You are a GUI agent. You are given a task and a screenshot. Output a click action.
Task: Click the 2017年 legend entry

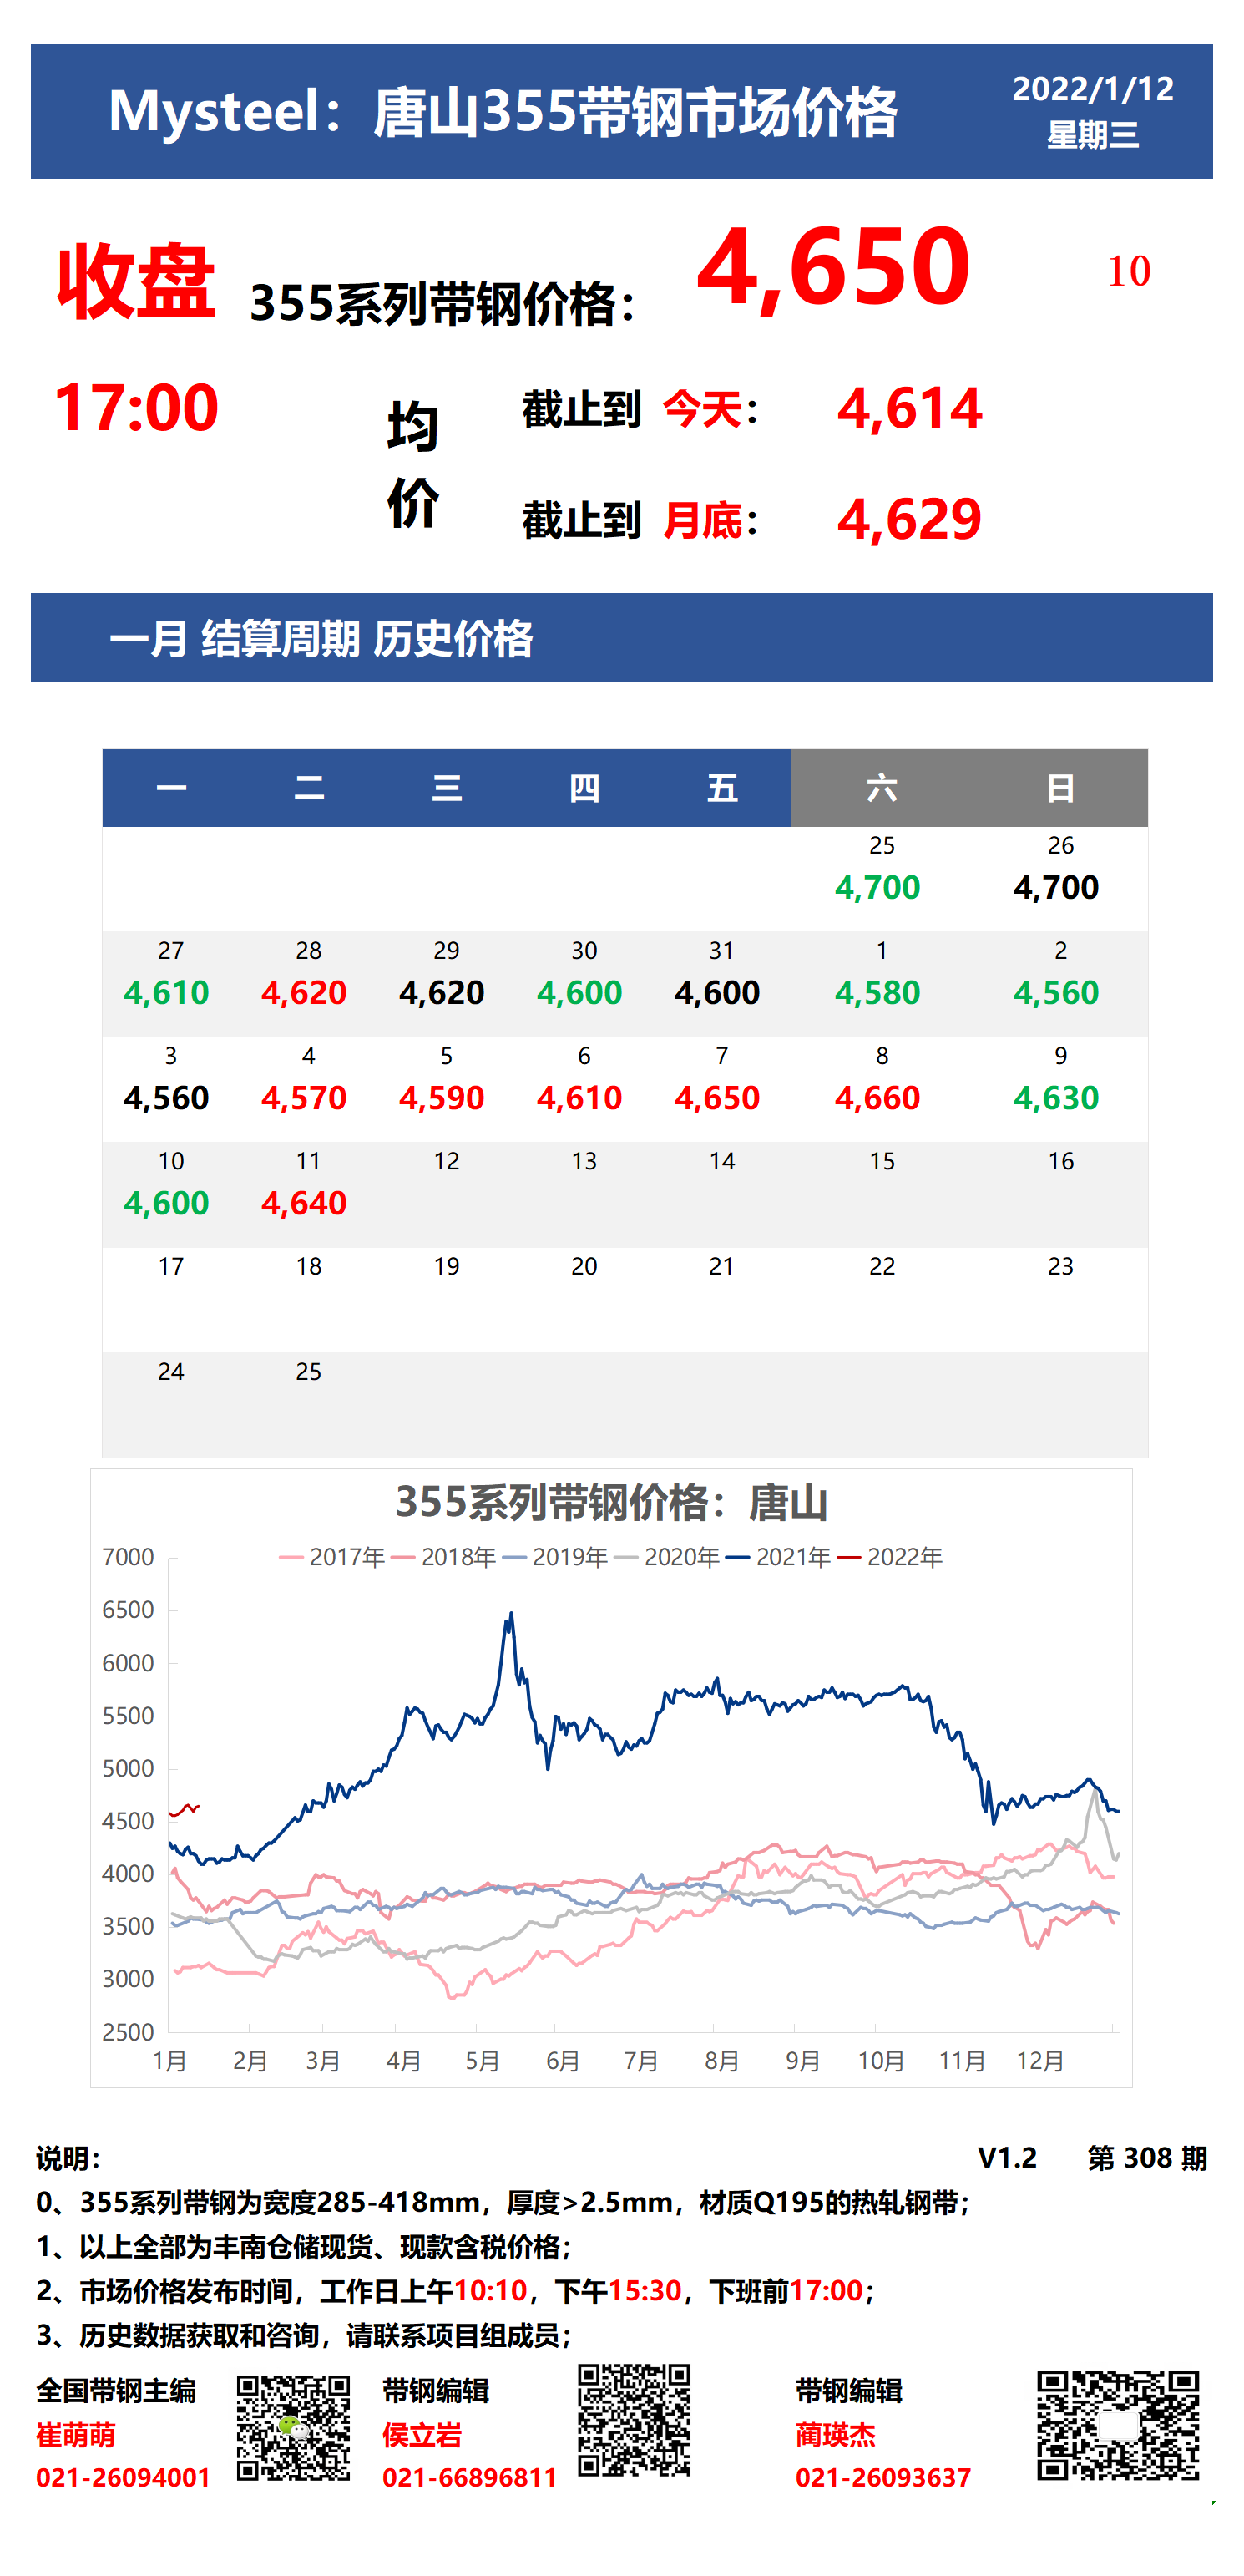(x=333, y=1557)
